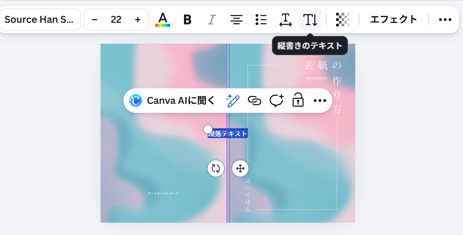Select the vertical ぶっくほん text
463x235 pixels.
(x=248, y=195)
